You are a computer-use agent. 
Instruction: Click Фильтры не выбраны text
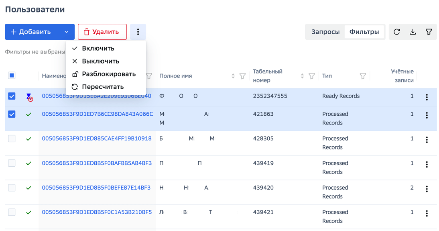(35, 52)
